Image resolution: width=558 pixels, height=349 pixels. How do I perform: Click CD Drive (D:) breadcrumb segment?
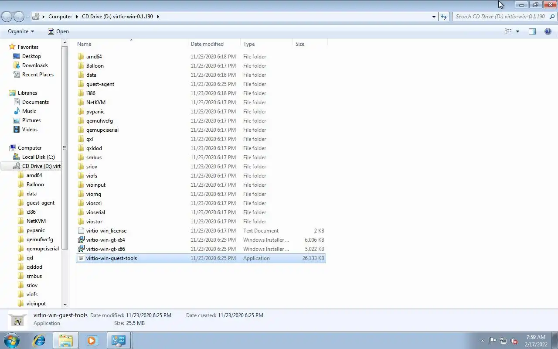[117, 17]
